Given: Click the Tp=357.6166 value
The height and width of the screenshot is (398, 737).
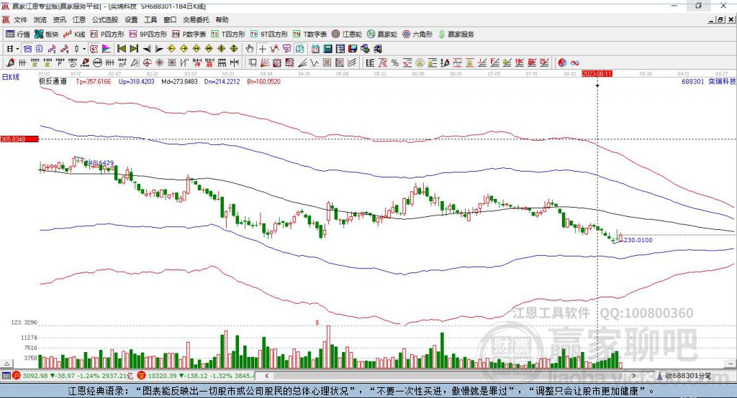Looking at the screenshot, I should 94,81.
